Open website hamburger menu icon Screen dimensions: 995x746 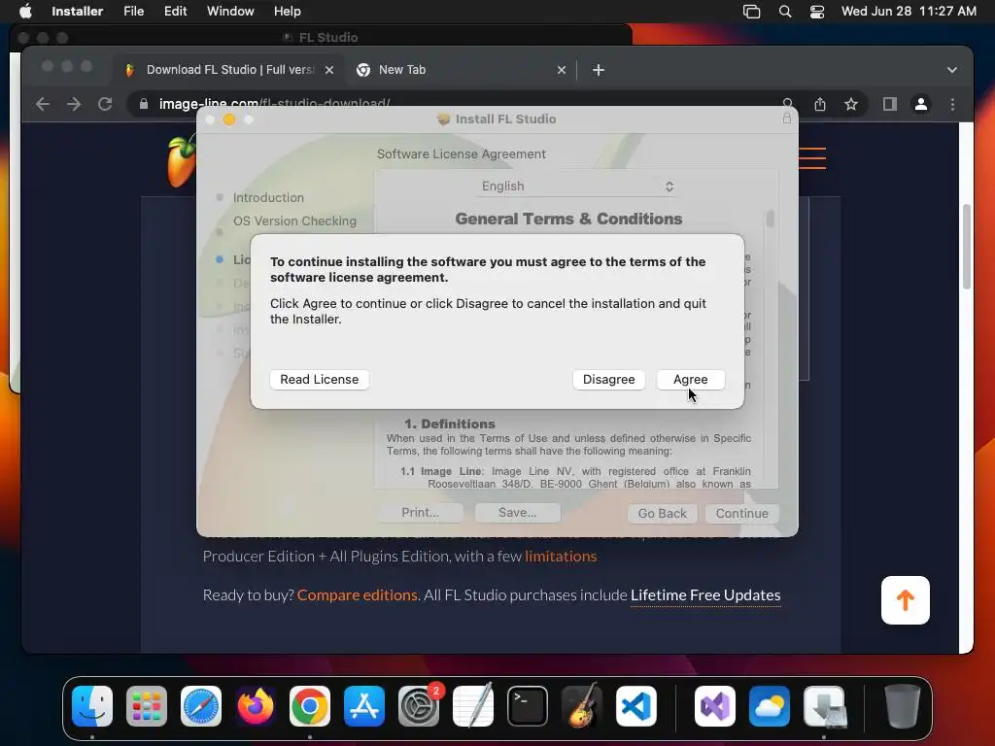click(812, 158)
